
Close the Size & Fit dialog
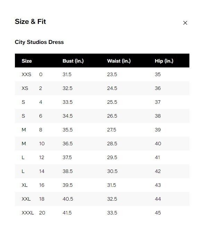click(185, 23)
